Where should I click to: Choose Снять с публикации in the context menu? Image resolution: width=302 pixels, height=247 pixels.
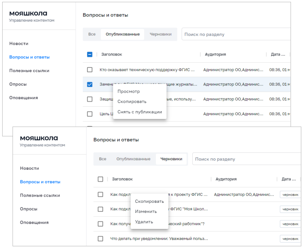(140, 112)
